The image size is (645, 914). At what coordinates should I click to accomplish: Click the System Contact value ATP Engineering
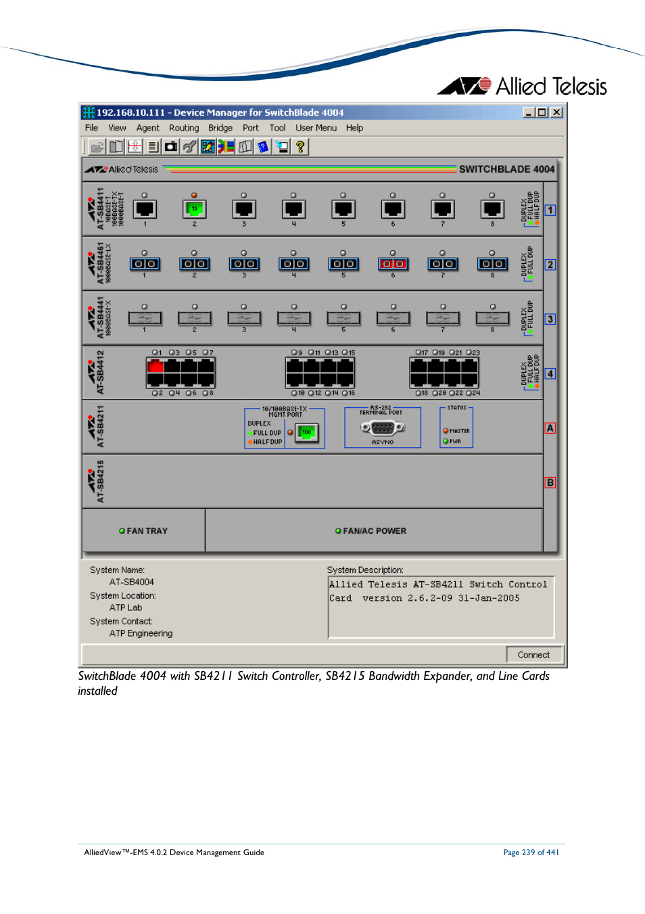click(141, 633)
